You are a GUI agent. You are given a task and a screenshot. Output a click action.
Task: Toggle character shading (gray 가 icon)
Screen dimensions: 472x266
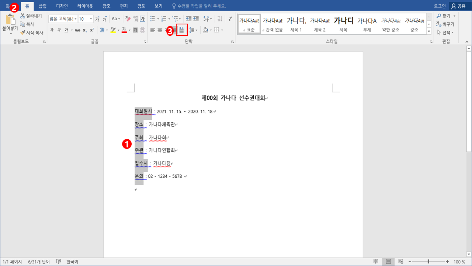tap(135, 30)
